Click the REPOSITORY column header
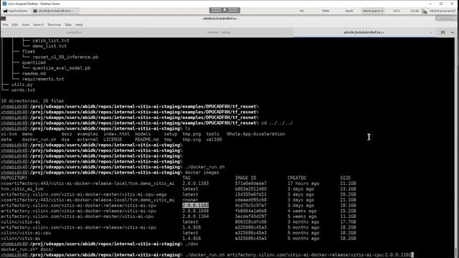This screenshot has width=459, height=258. [x=14, y=178]
